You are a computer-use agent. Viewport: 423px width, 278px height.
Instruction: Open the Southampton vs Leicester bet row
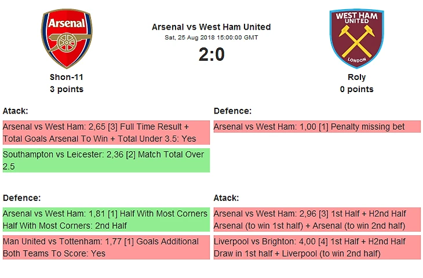tap(105, 160)
